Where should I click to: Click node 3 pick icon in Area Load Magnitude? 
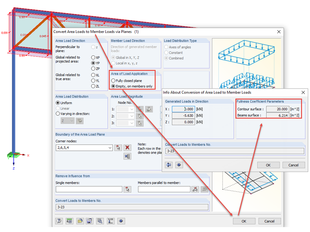pos(139,123)
